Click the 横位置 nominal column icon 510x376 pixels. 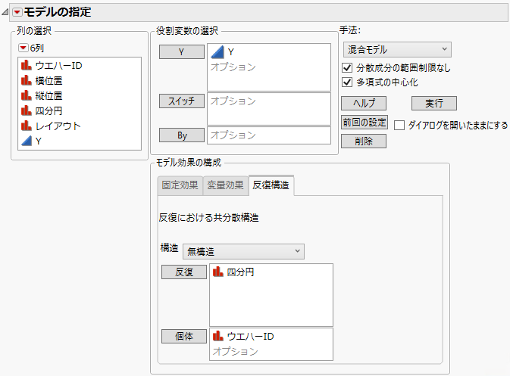coord(27,80)
